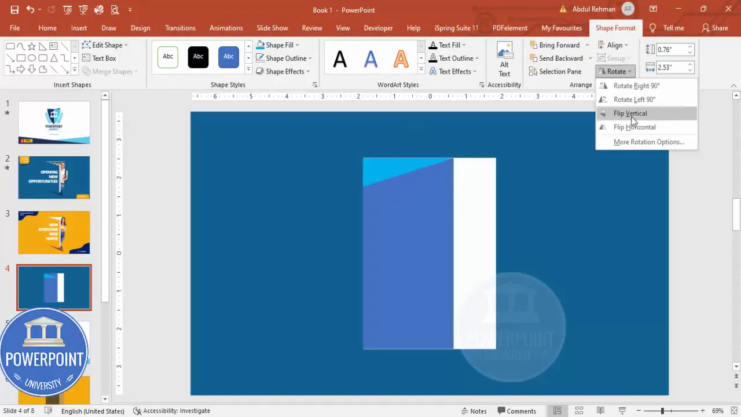
Task: Start slideshow from beginning via quick access icon
Action: click(x=68, y=10)
